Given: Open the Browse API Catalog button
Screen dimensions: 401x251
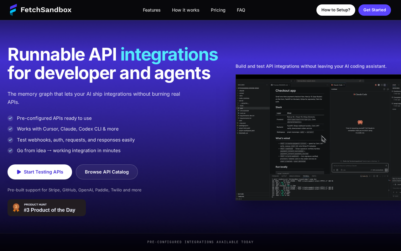Looking at the screenshot, I should point(107,172).
